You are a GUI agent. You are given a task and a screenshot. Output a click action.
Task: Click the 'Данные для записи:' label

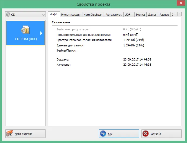tap(70, 45)
